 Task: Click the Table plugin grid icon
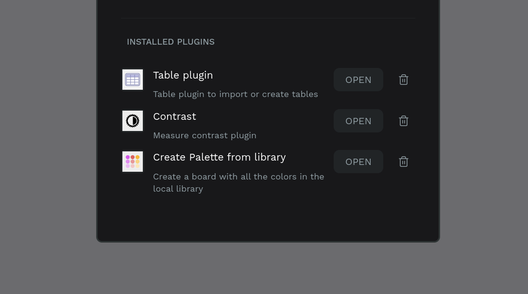(133, 80)
